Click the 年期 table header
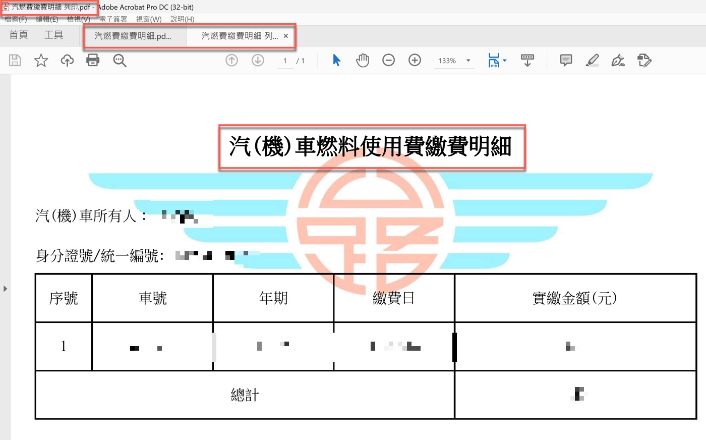Viewport: 706px width, 440px height. 273,298
